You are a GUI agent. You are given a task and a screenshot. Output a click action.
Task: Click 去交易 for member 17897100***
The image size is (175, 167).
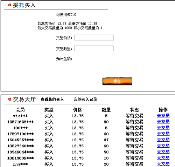[163, 134]
